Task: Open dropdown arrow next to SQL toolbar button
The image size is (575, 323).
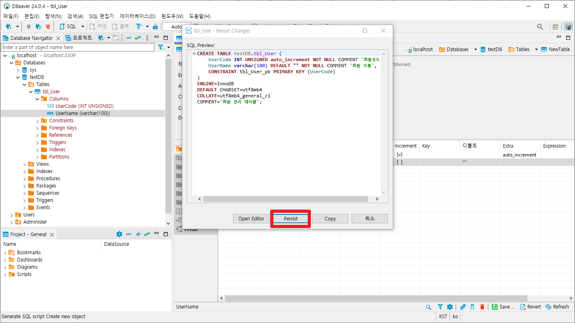Action: click(x=83, y=27)
